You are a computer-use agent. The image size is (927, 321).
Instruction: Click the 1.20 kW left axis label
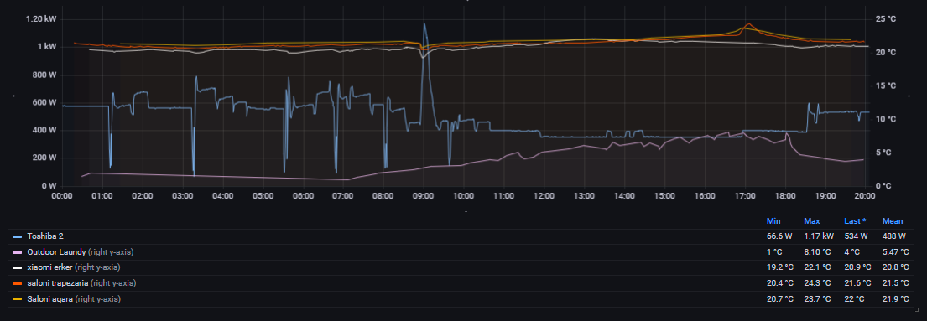coord(41,19)
